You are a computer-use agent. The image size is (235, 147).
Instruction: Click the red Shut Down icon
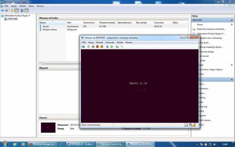coord(97,47)
